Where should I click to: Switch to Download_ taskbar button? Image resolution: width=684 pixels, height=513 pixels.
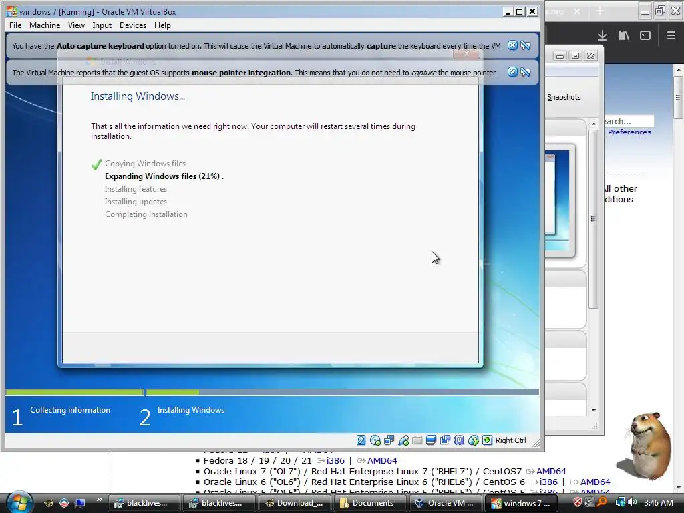click(x=294, y=503)
